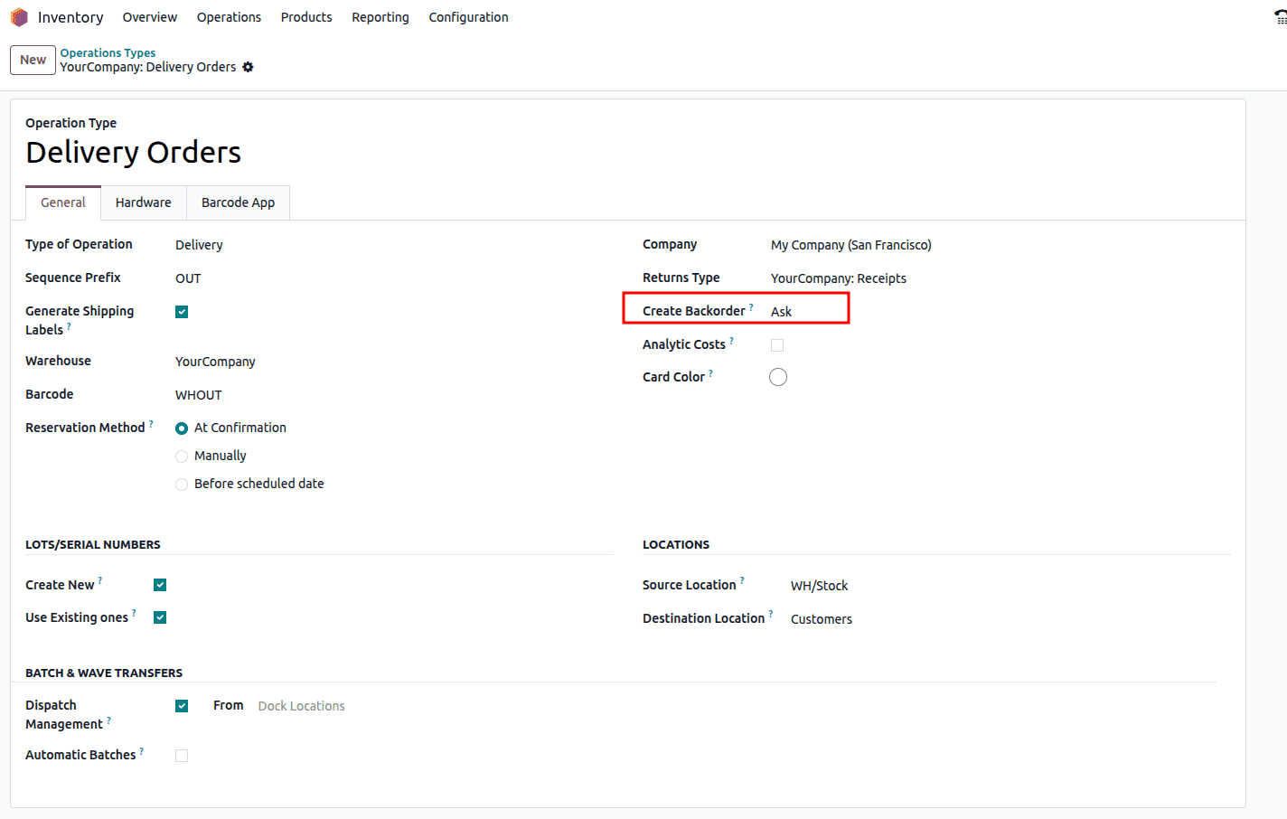Enable Analytic Costs checkbox
The height and width of the screenshot is (819, 1287).
click(777, 345)
